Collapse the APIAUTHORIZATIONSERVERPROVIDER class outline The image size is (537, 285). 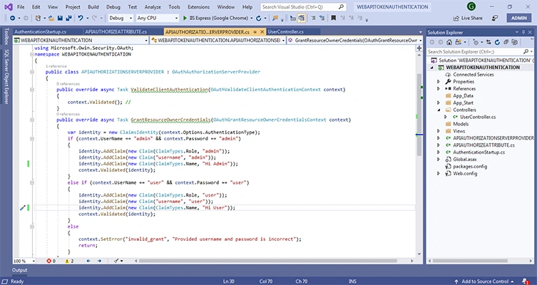coord(32,72)
